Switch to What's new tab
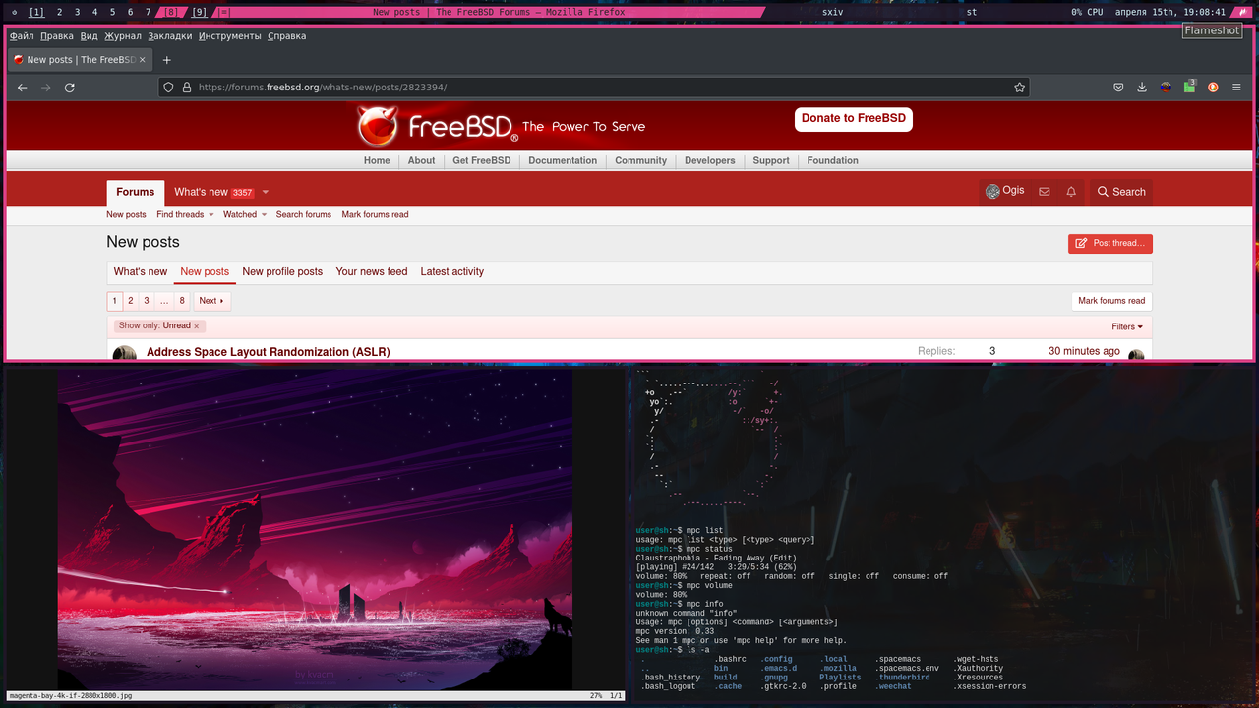 point(141,272)
